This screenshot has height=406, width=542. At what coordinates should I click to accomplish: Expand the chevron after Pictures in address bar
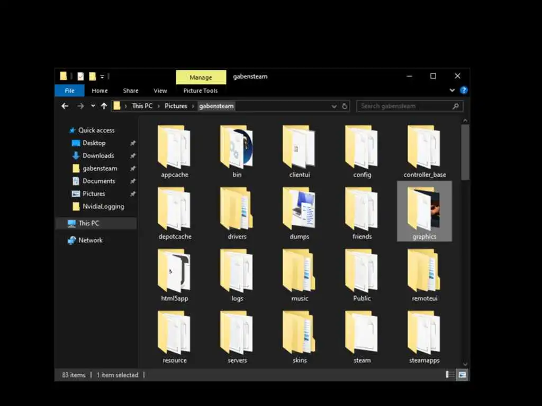point(193,106)
